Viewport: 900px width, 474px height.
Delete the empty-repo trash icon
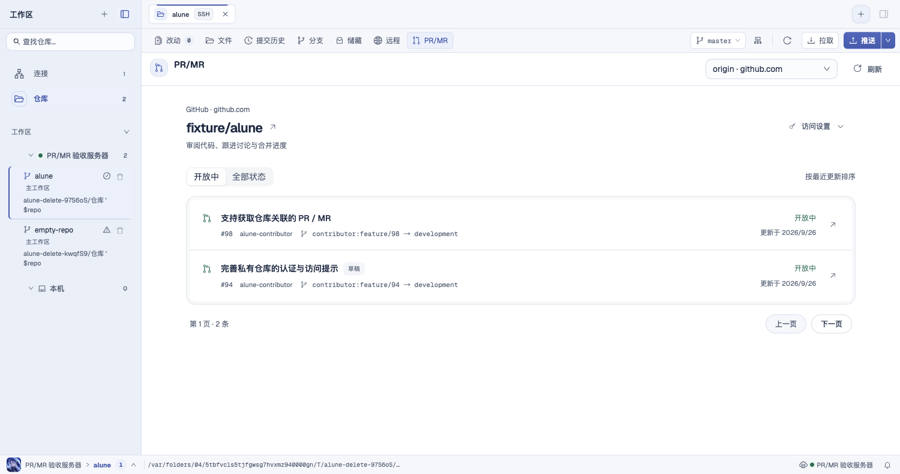tap(120, 230)
